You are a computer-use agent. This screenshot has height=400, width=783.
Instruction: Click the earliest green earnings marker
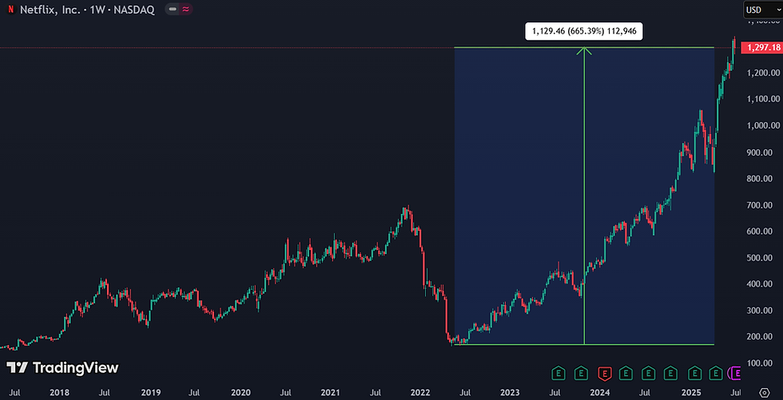point(558,372)
